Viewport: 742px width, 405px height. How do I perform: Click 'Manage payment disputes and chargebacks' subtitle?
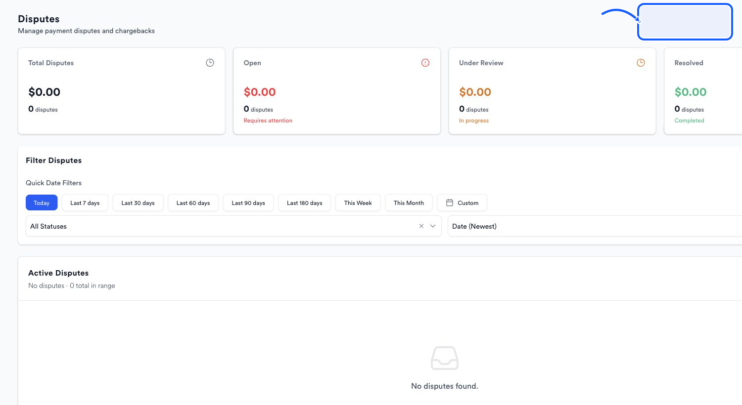pos(86,31)
